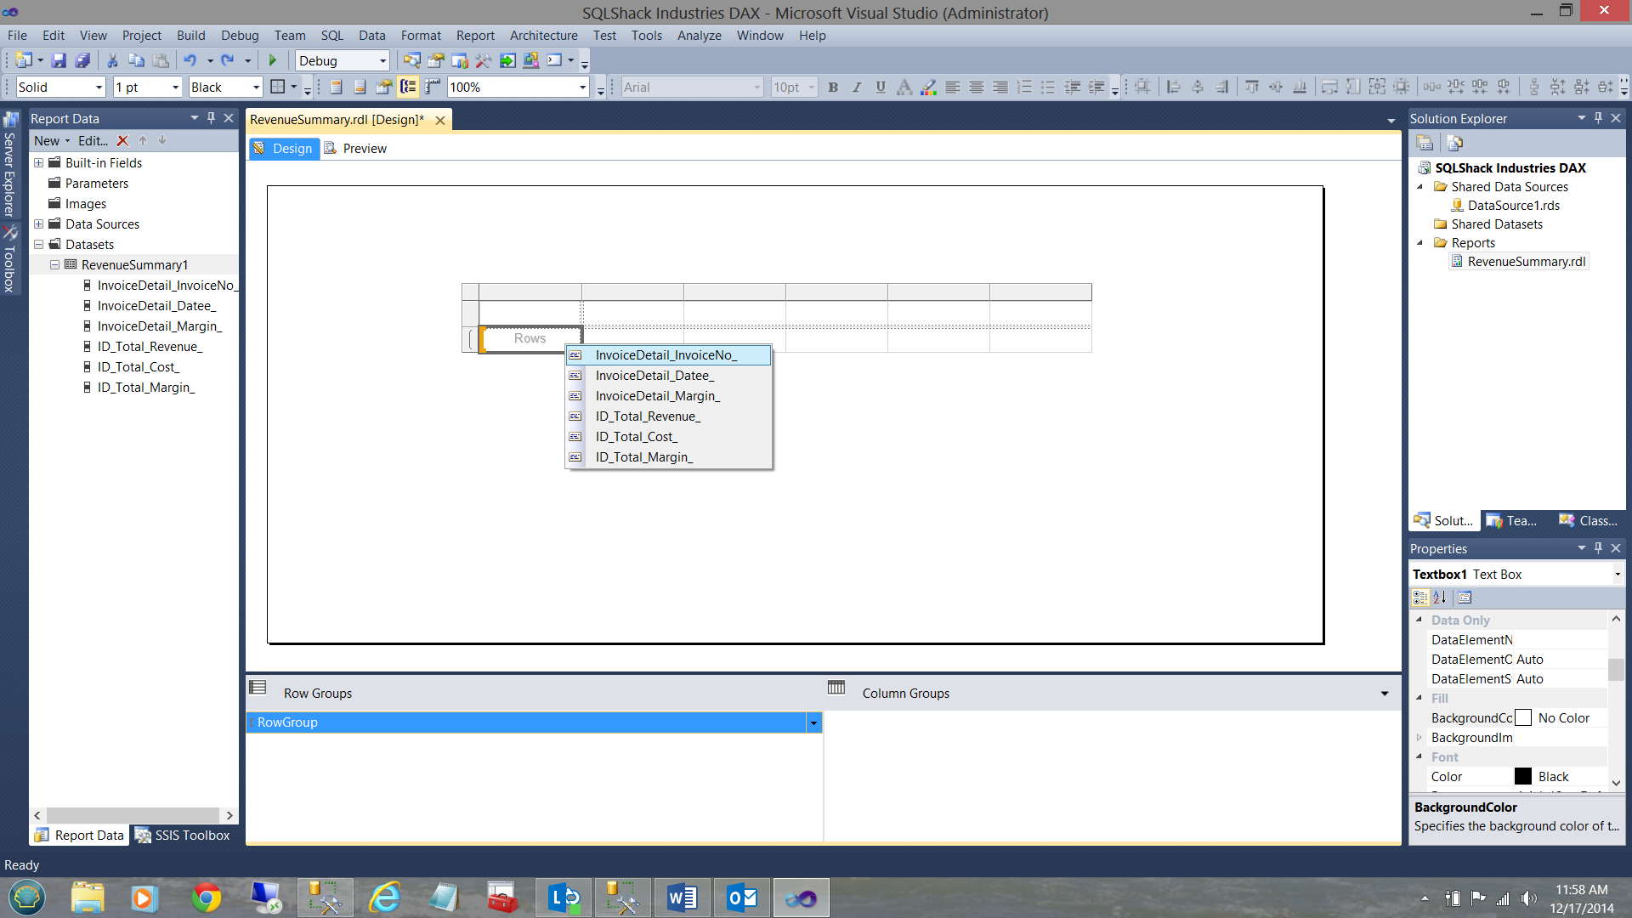Open the 100% zoom dropdown
1632x918 pixels.
[583, 87]
